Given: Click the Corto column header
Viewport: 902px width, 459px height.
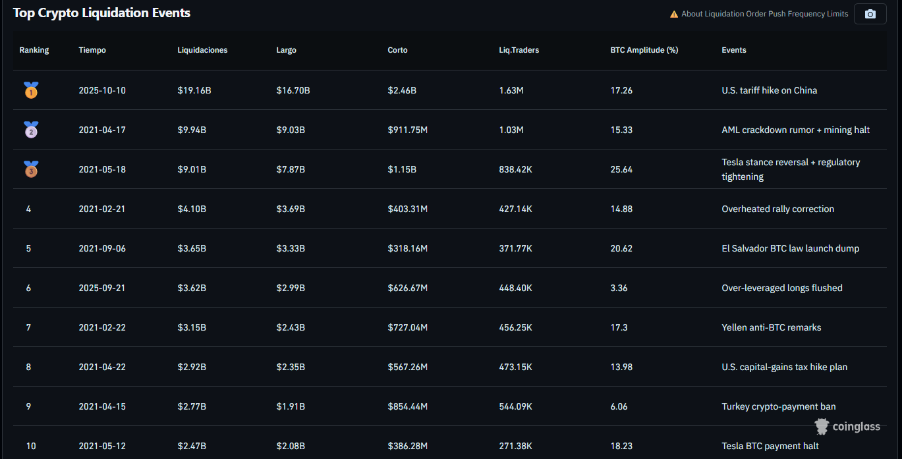Looking at the screenshot, I should click(x=397, y=50).
